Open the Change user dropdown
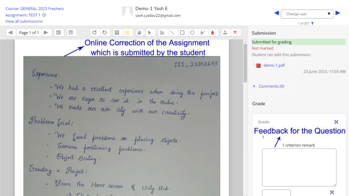The height and width of the screenshot is (196, 349). 308,14
